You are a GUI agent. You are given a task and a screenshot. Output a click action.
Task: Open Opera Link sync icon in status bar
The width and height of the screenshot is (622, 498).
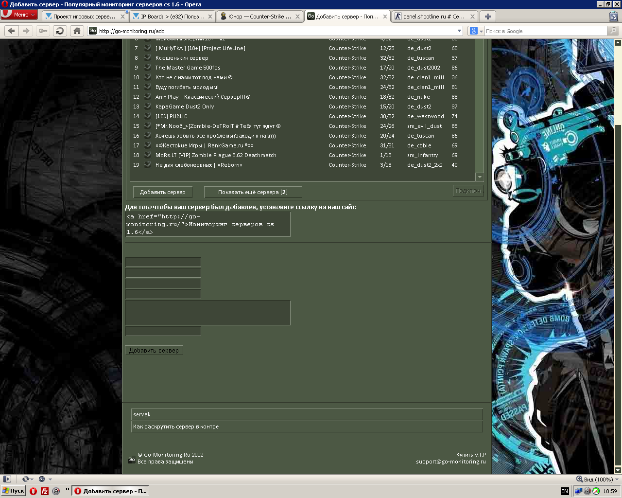click(26, 479)
